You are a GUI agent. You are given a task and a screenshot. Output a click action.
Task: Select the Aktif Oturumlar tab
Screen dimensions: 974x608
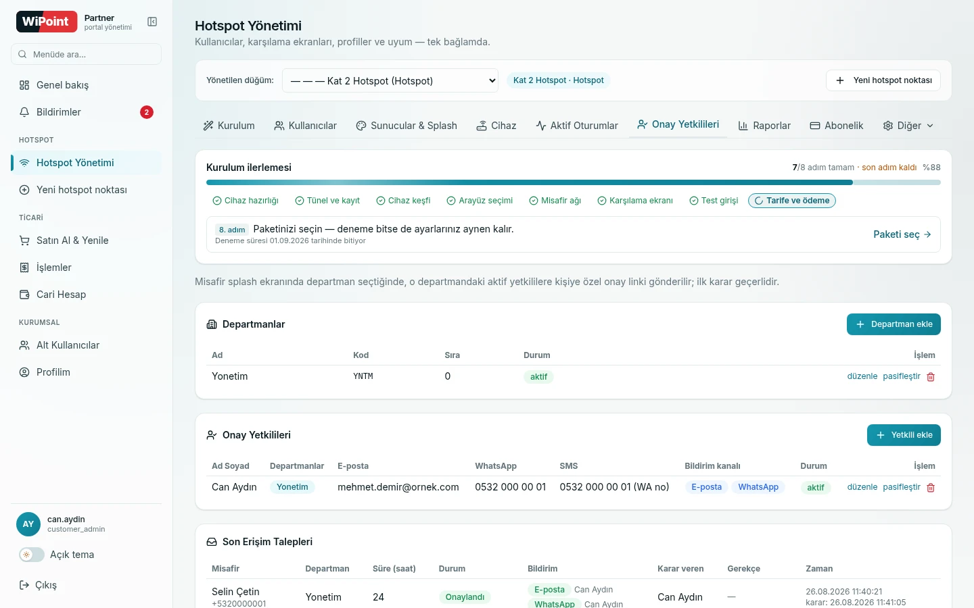[x=577, y=126]
